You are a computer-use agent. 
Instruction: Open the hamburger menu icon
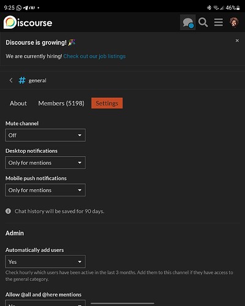219,23
